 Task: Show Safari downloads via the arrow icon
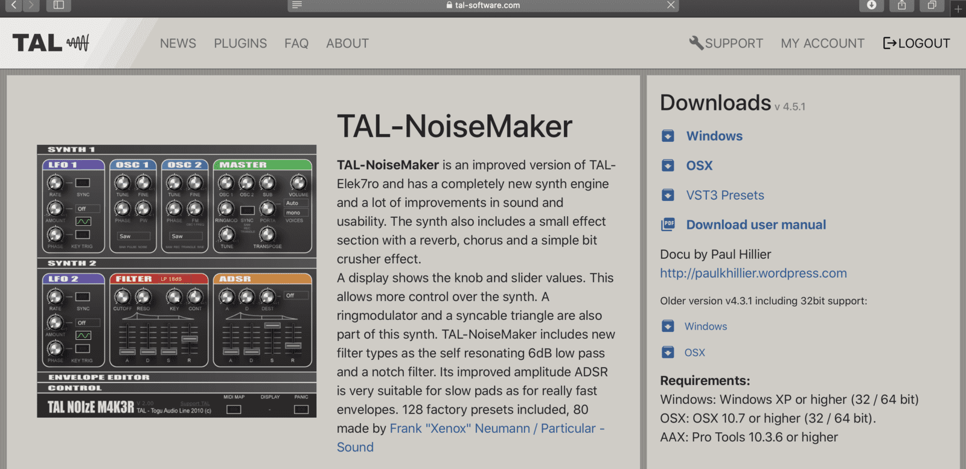871,5
